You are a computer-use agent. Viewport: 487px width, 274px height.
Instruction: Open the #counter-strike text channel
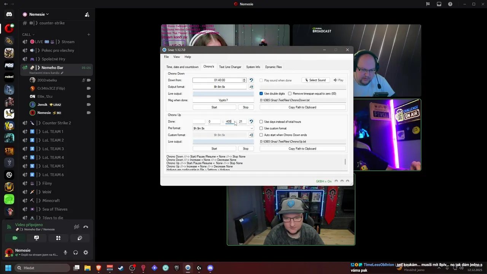(52, 23)
